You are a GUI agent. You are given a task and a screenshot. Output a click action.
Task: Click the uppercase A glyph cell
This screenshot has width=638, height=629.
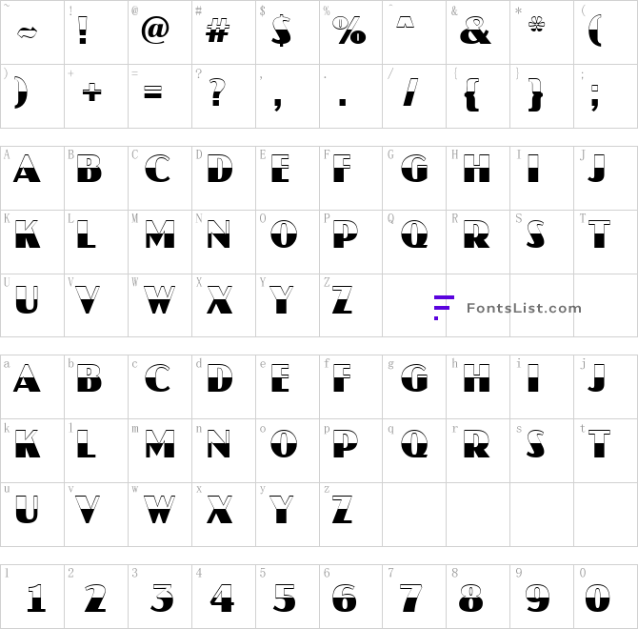(x=32, y=178)
